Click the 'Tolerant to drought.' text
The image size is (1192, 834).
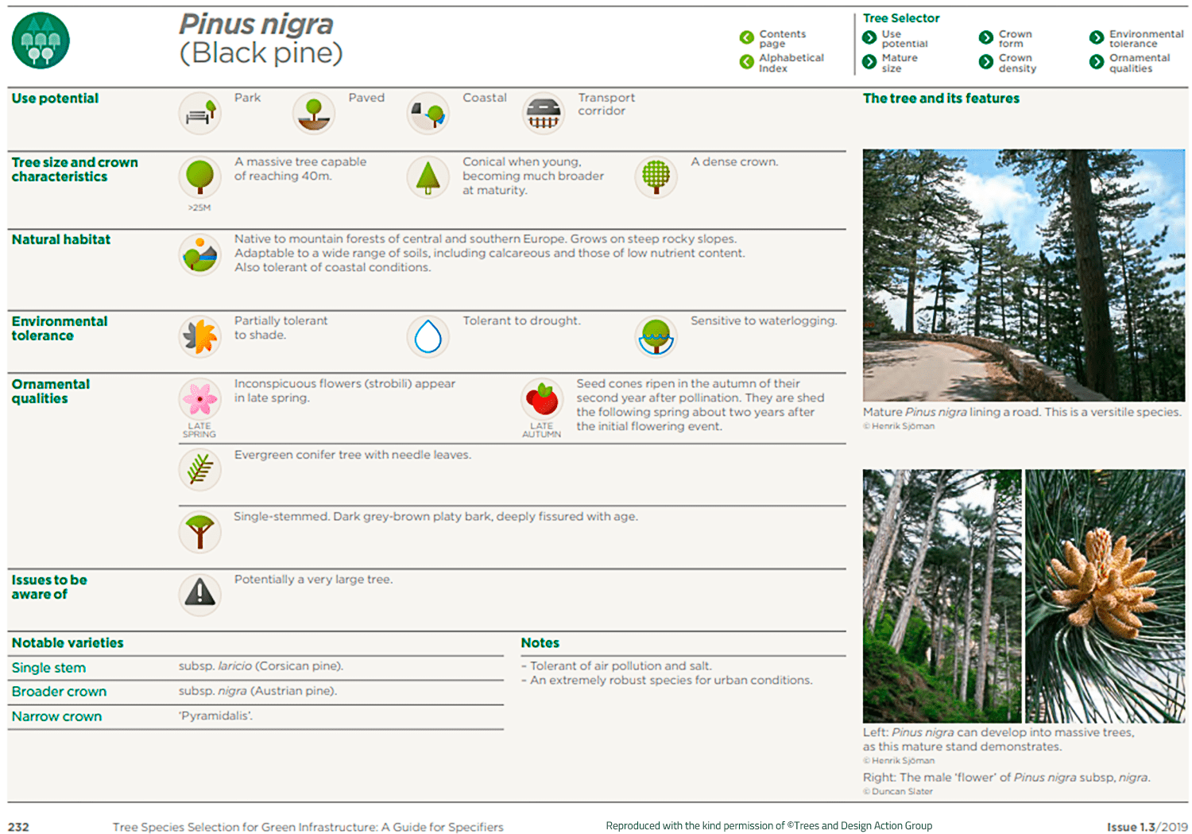pyautogui.click(x=521, y=320)
